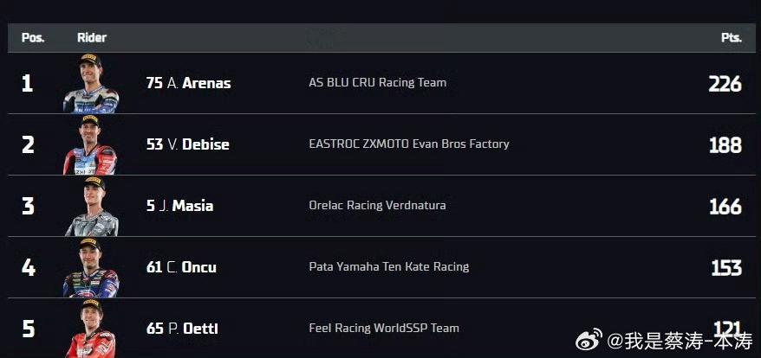Open rider 75 A. Arenas profile
The width and height of the screenshot is (761, 358).
188,83
